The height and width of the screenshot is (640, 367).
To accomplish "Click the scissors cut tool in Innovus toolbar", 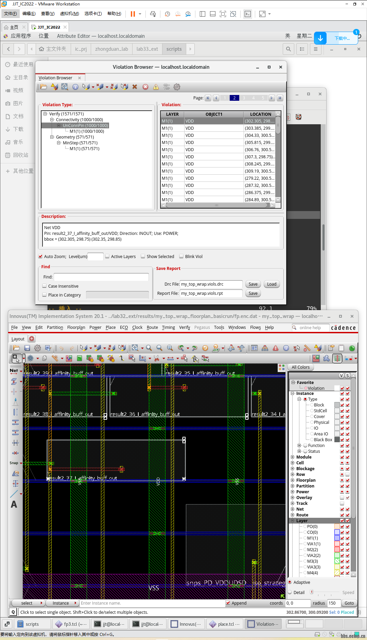I will point(157,358).
